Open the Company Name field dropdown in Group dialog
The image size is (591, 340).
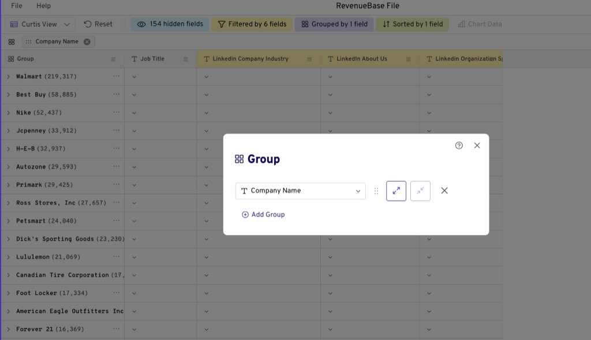click(x=360, y=190)
